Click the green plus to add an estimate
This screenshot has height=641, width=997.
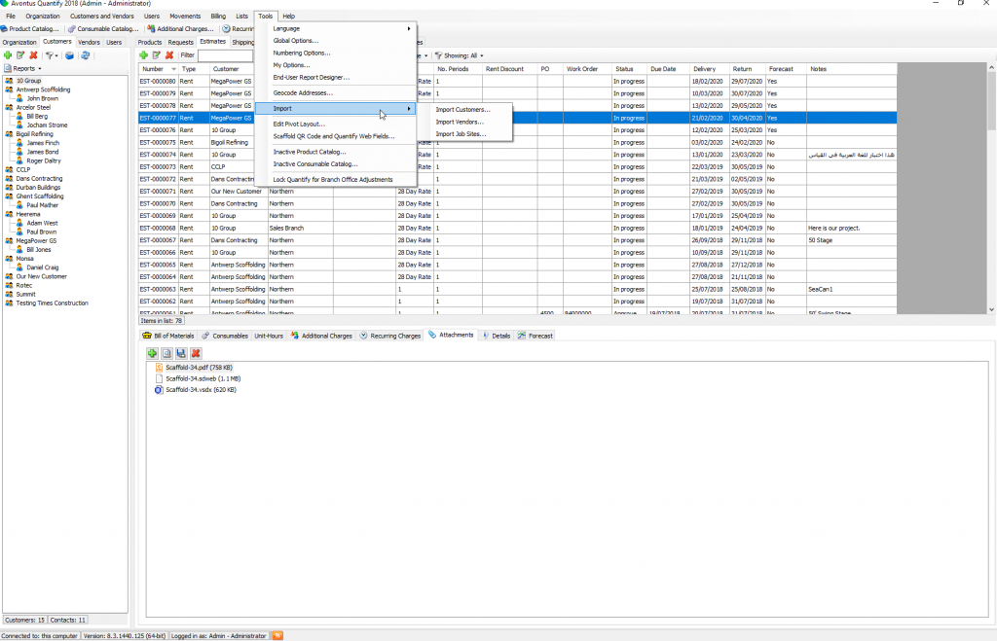144,54
